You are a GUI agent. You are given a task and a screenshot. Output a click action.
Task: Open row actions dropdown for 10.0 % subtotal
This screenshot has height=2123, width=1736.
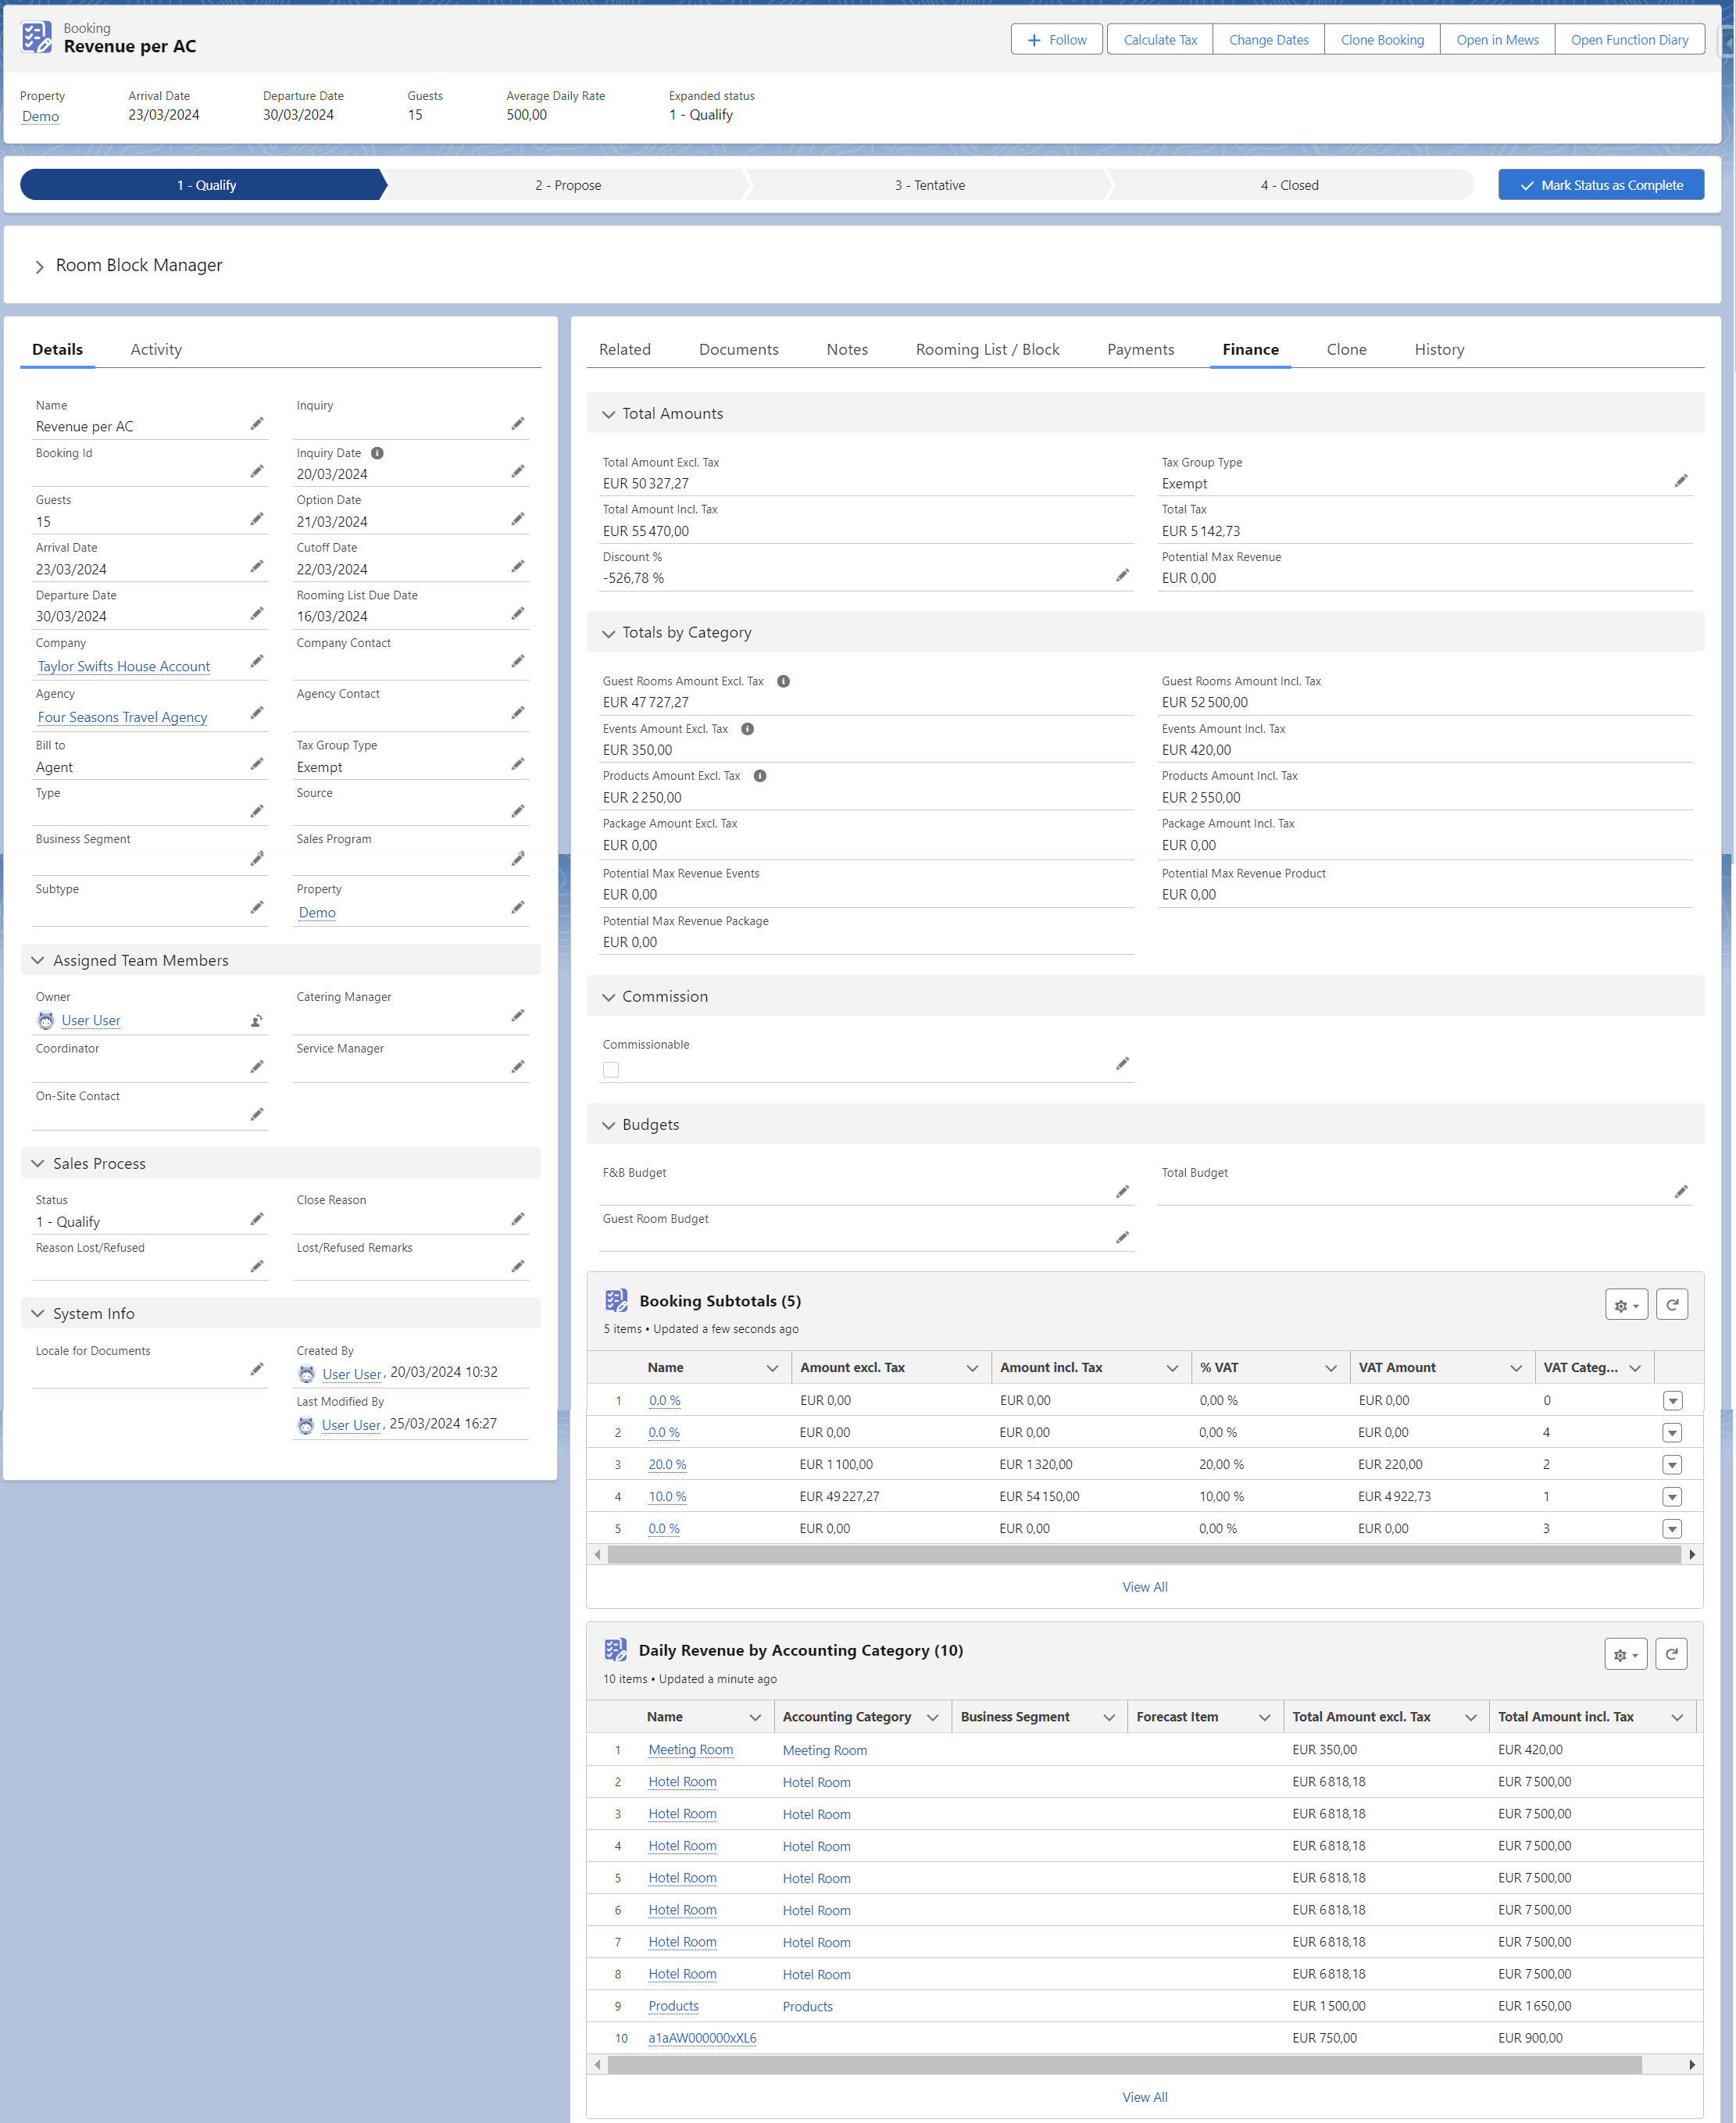[1672, 1497]
